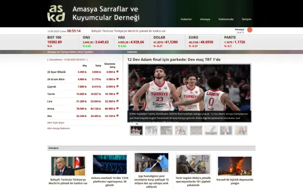Click the BIST 100 value 10382.89
This screenshot has height=189, width=303.
click(x=55, y=42)
